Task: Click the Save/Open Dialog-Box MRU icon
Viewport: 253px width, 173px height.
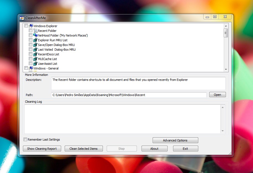Action: [x=35, y=45]
